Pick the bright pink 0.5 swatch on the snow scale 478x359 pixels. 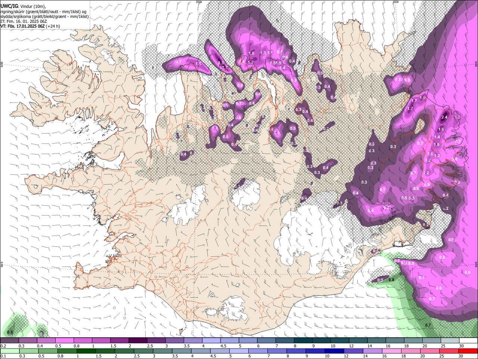pos(64,340)
